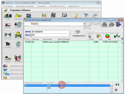Click the pie chart Statistiques icon
This screenshot has width=125, height=94.
pyautogui.click(x=5, y=66)
